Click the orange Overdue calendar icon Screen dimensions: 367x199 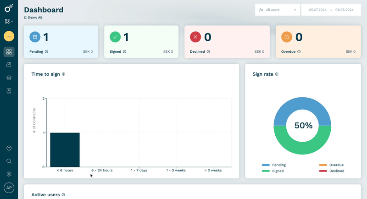pos(287,37)
